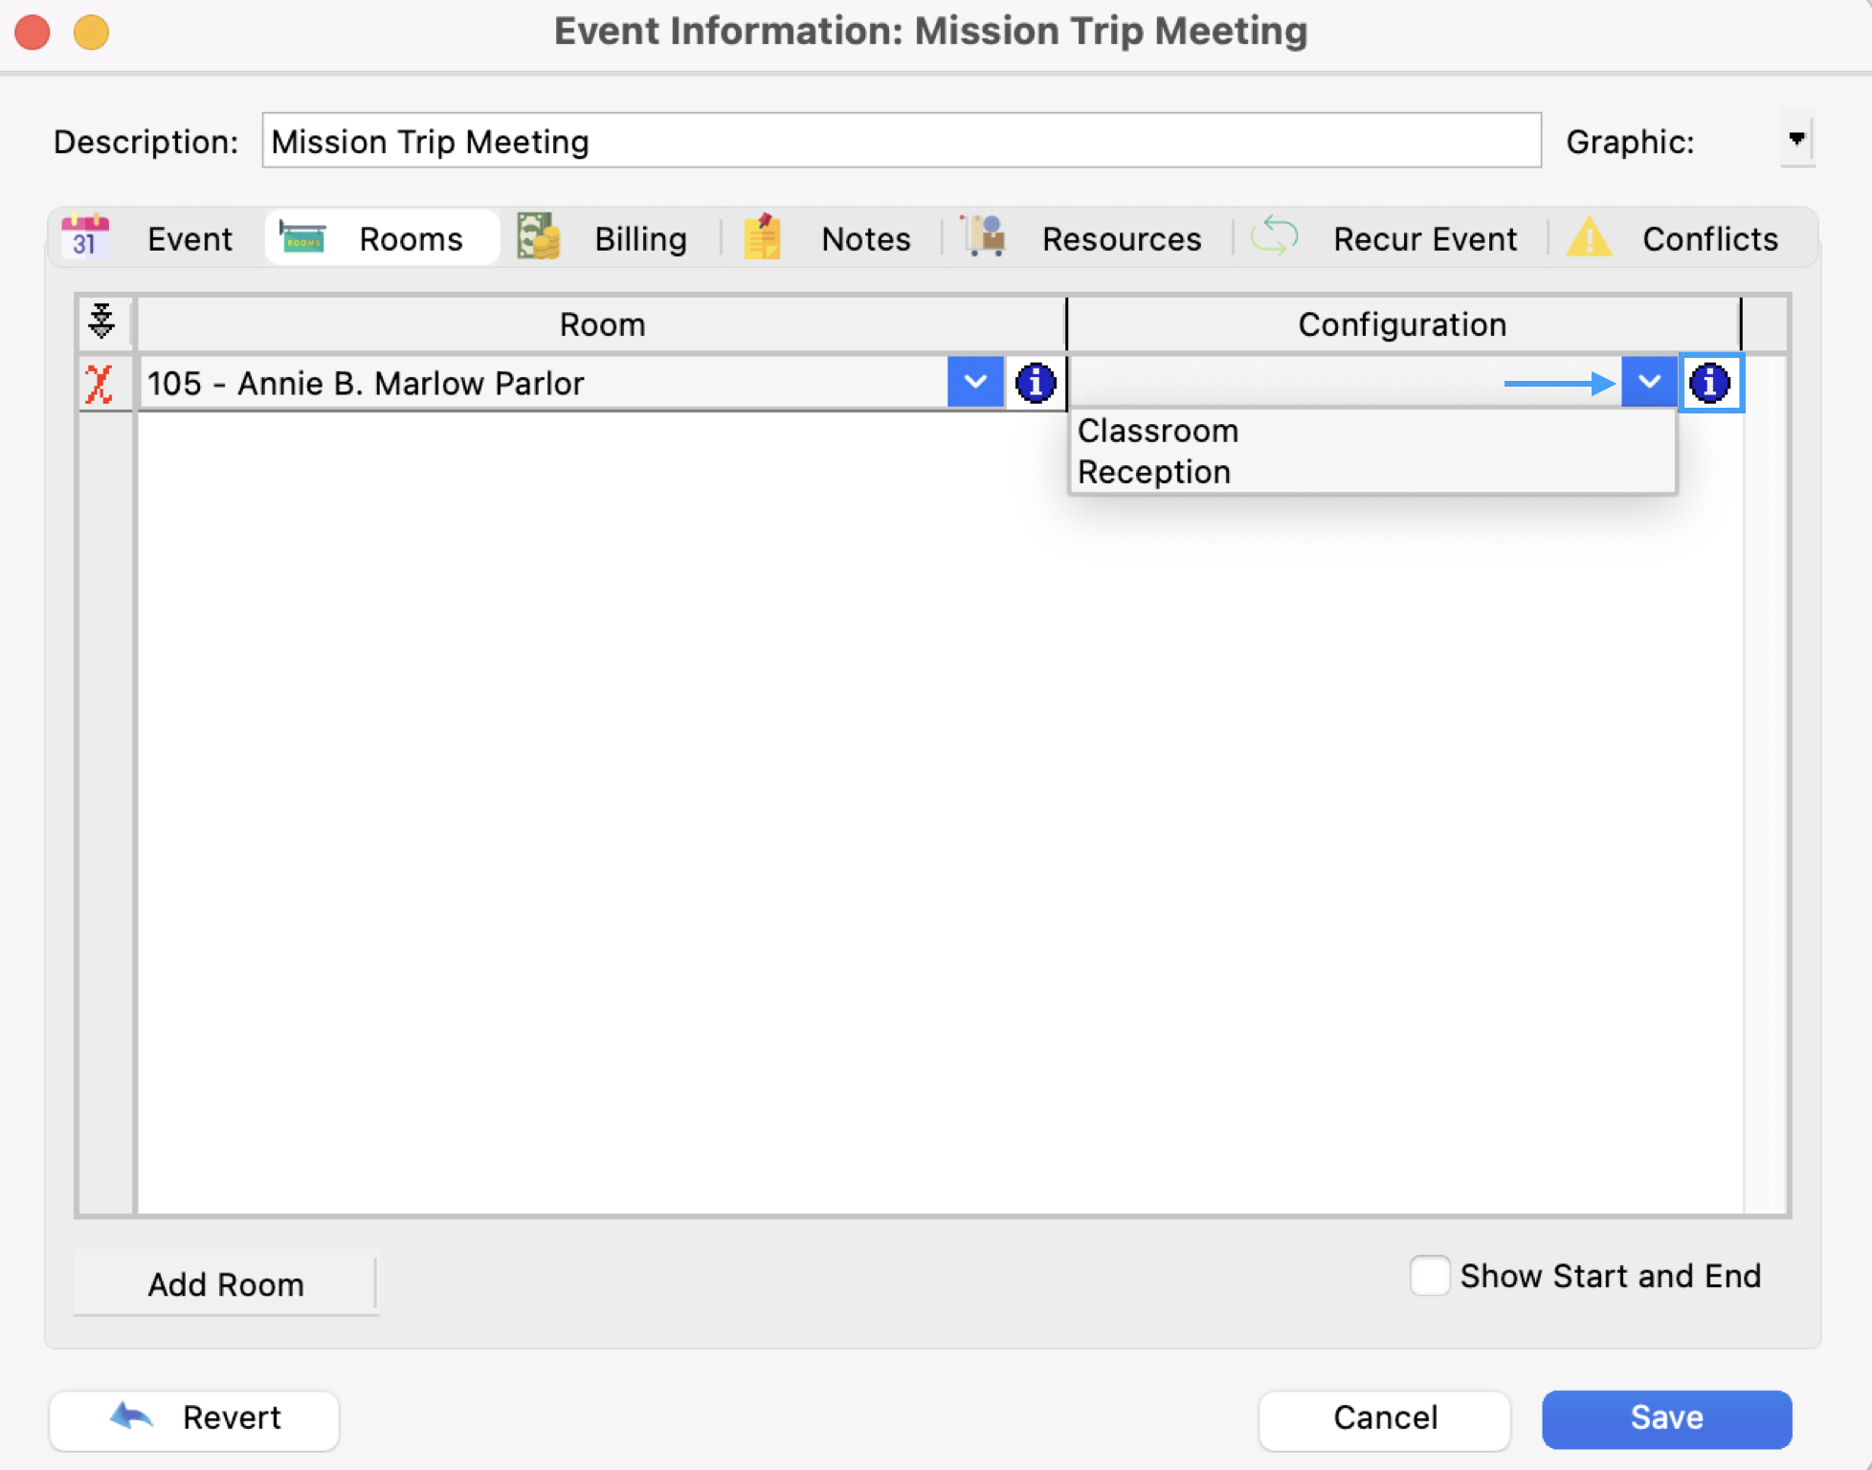1872x1470 pixels.
Task: Expand the Room selection dropdown
Action: 975,383
